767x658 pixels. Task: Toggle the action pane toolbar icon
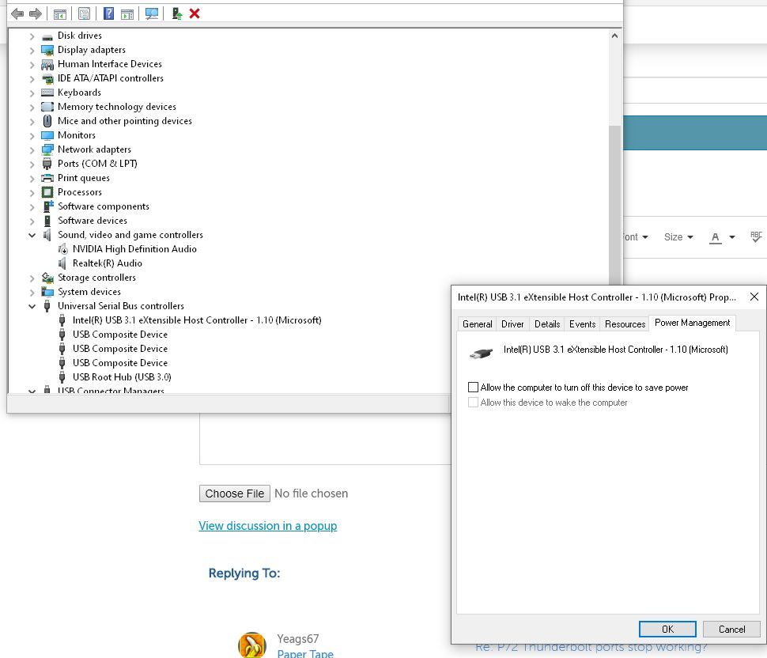127,13
